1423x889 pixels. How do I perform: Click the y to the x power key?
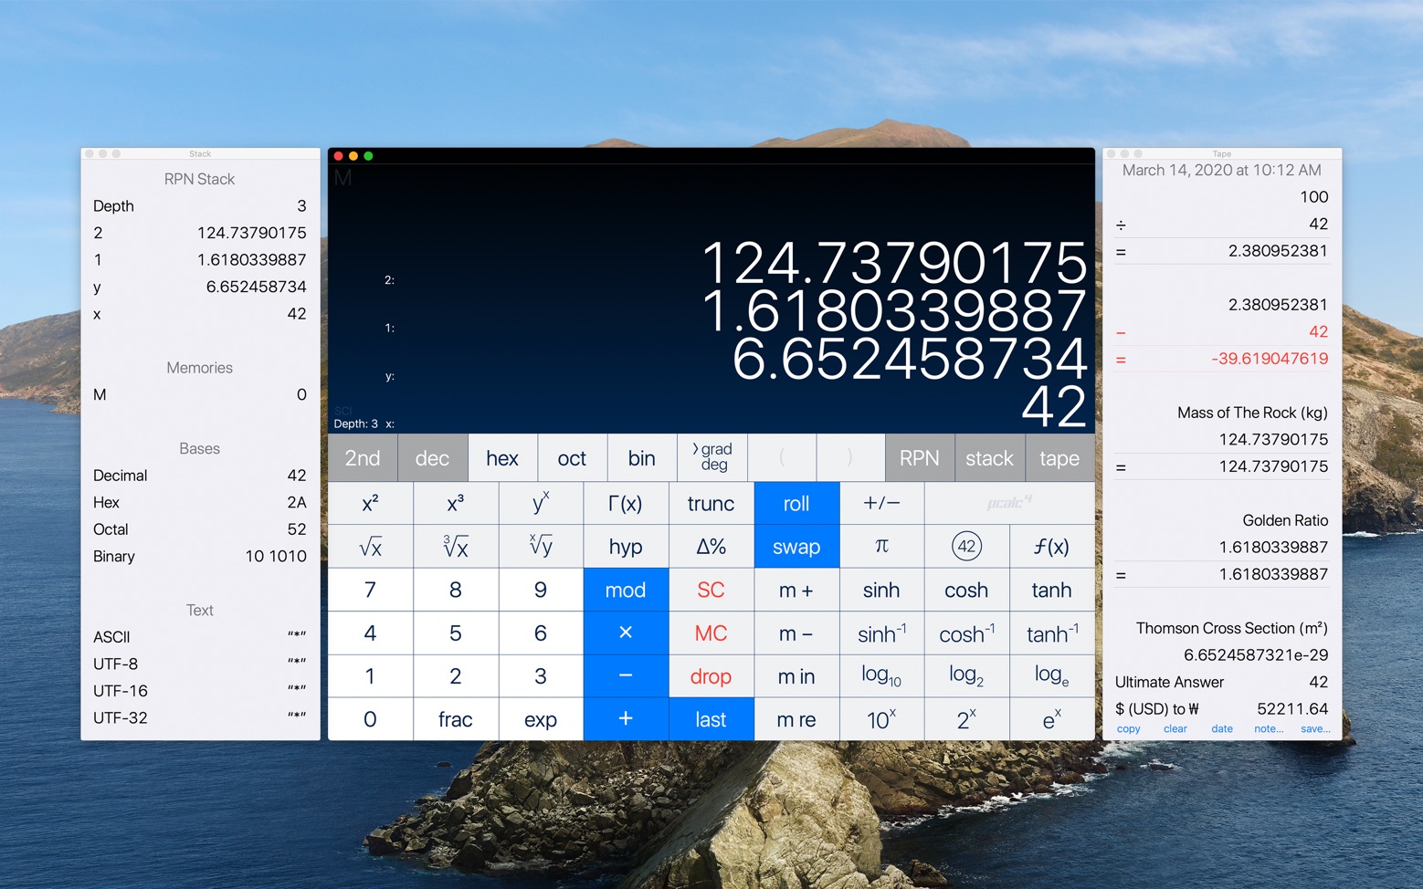coord(541,503)
